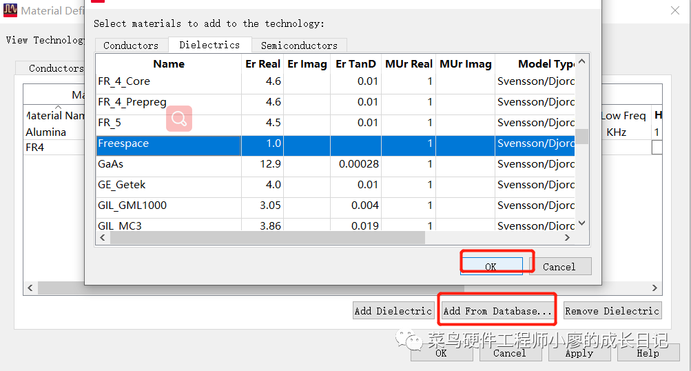Click Apply in Material Definitions window
Viewport: 691px width, 371px height.
[x=579, y=353]
